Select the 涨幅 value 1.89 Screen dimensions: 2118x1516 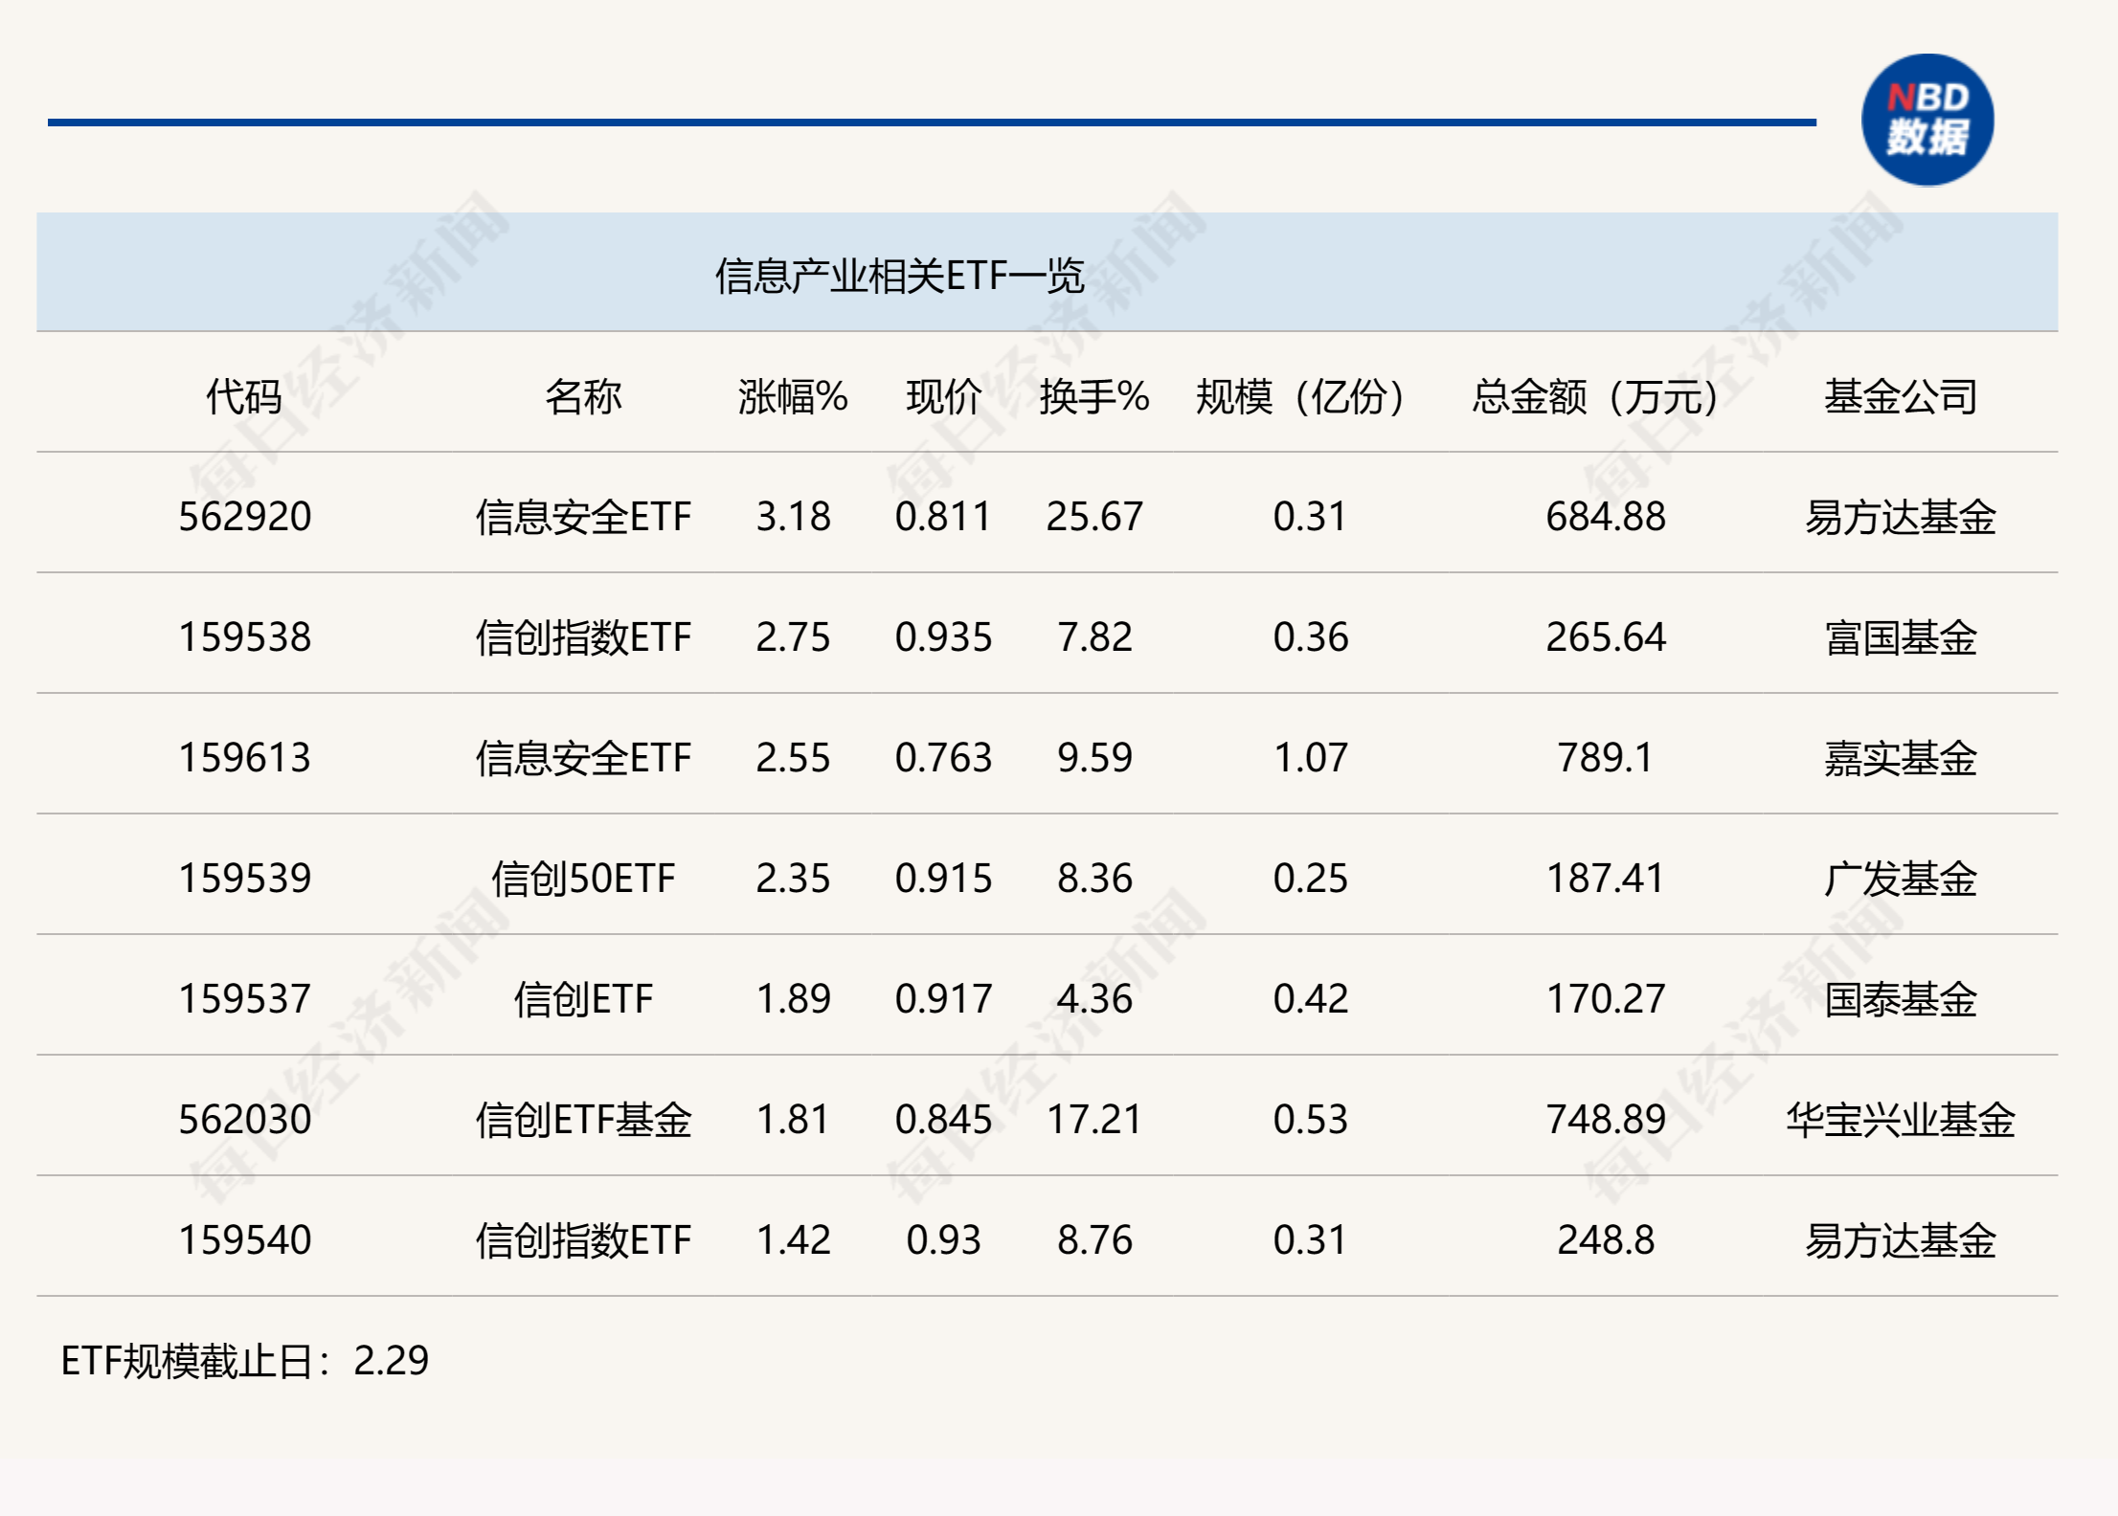pos(793,999)
